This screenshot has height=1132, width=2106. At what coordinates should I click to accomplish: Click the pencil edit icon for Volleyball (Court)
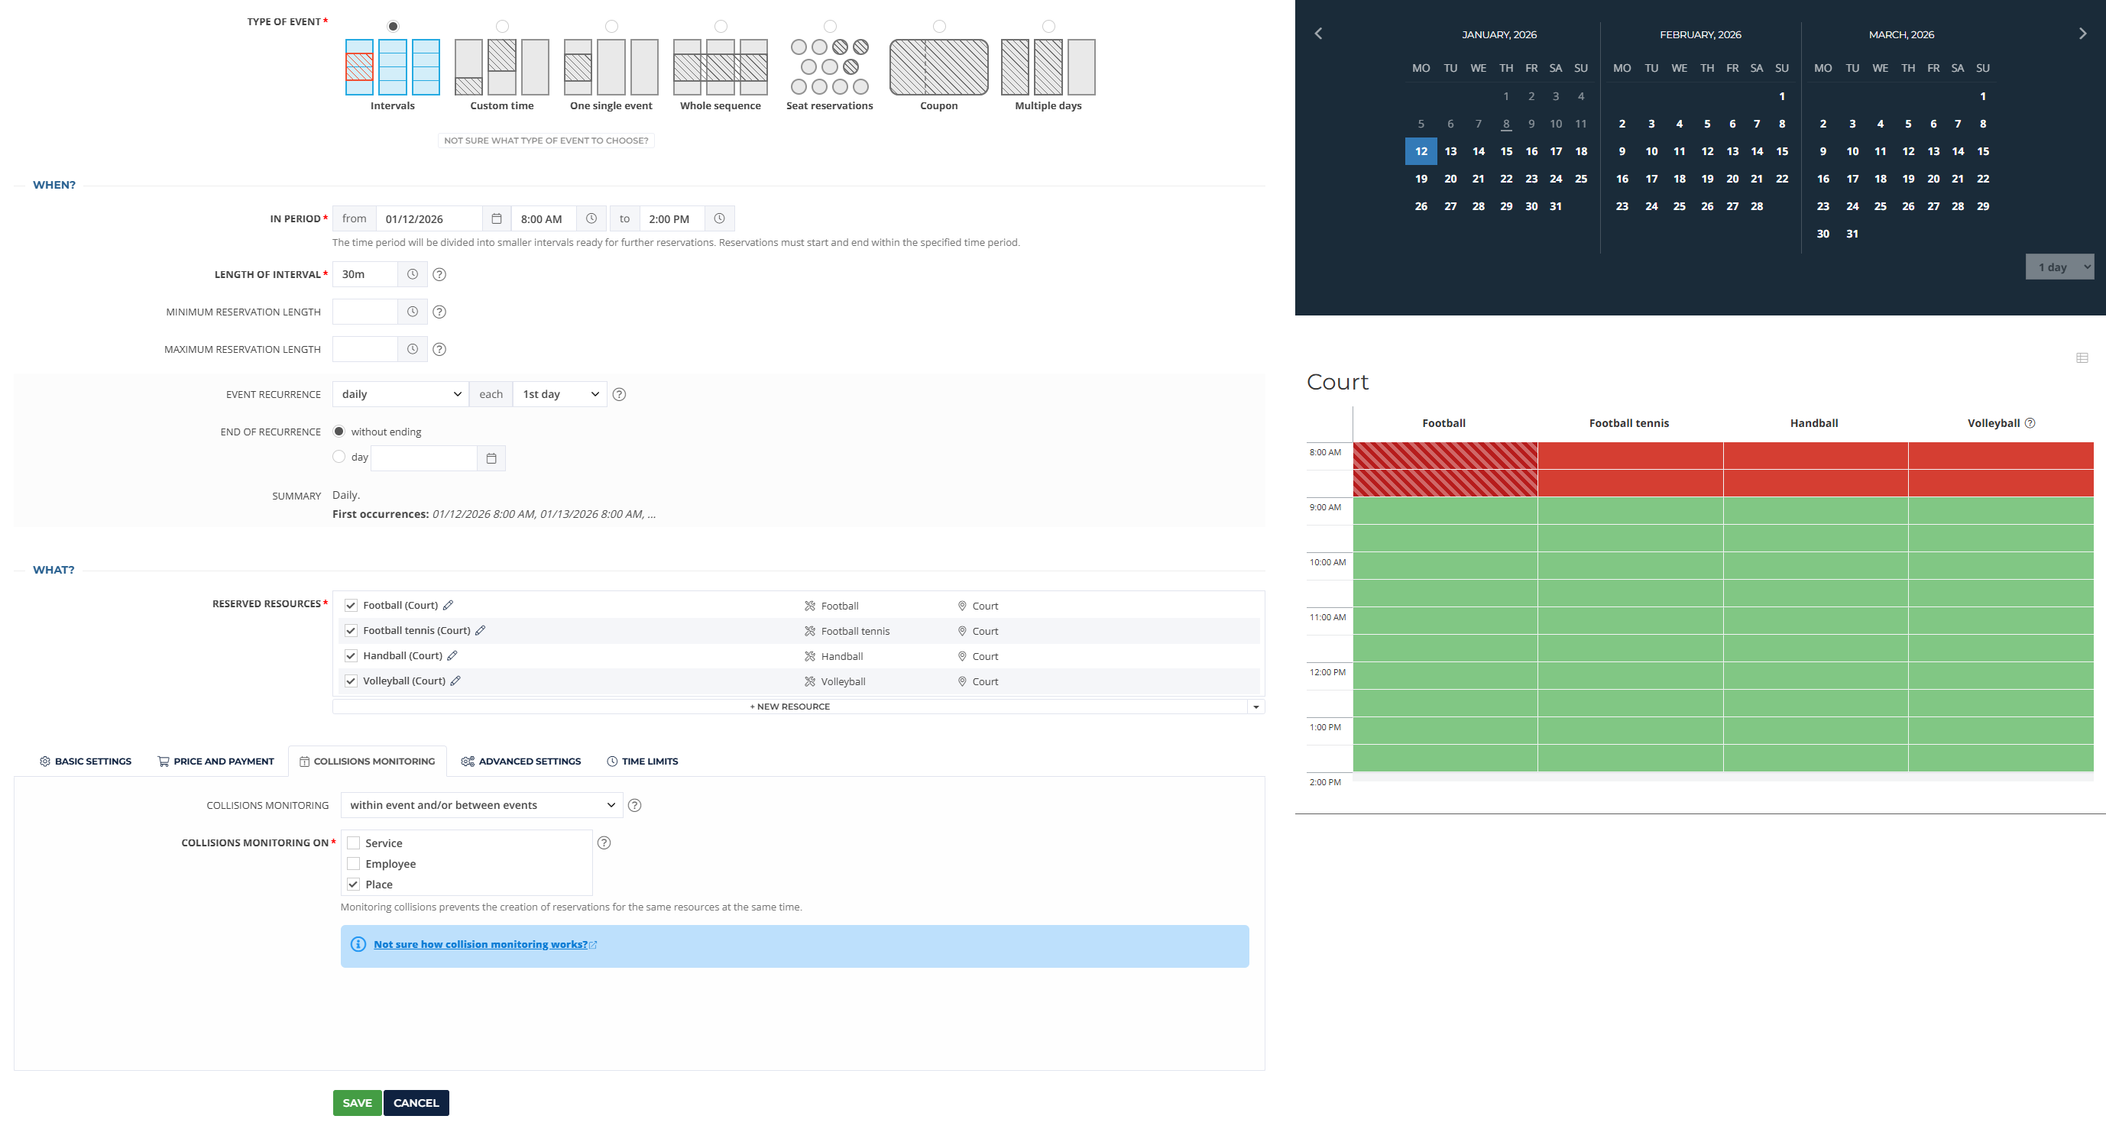455,681
